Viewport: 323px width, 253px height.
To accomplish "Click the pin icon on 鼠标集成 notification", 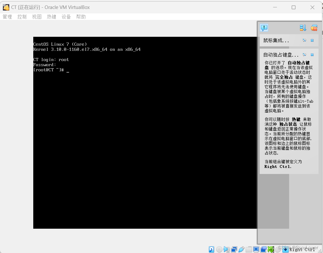I will [304, 40].
